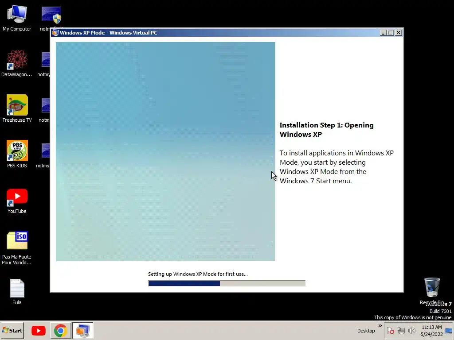Select the notmyfault icon with shield

point(51,15)
